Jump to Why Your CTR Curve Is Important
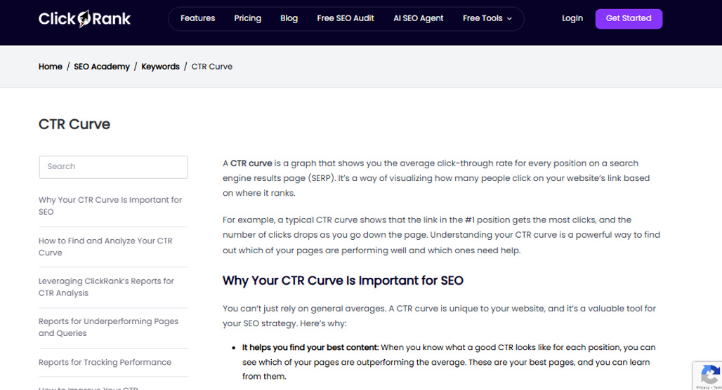Image resolution: width=722 pixels, height=390 pixels. pos(110,206)
